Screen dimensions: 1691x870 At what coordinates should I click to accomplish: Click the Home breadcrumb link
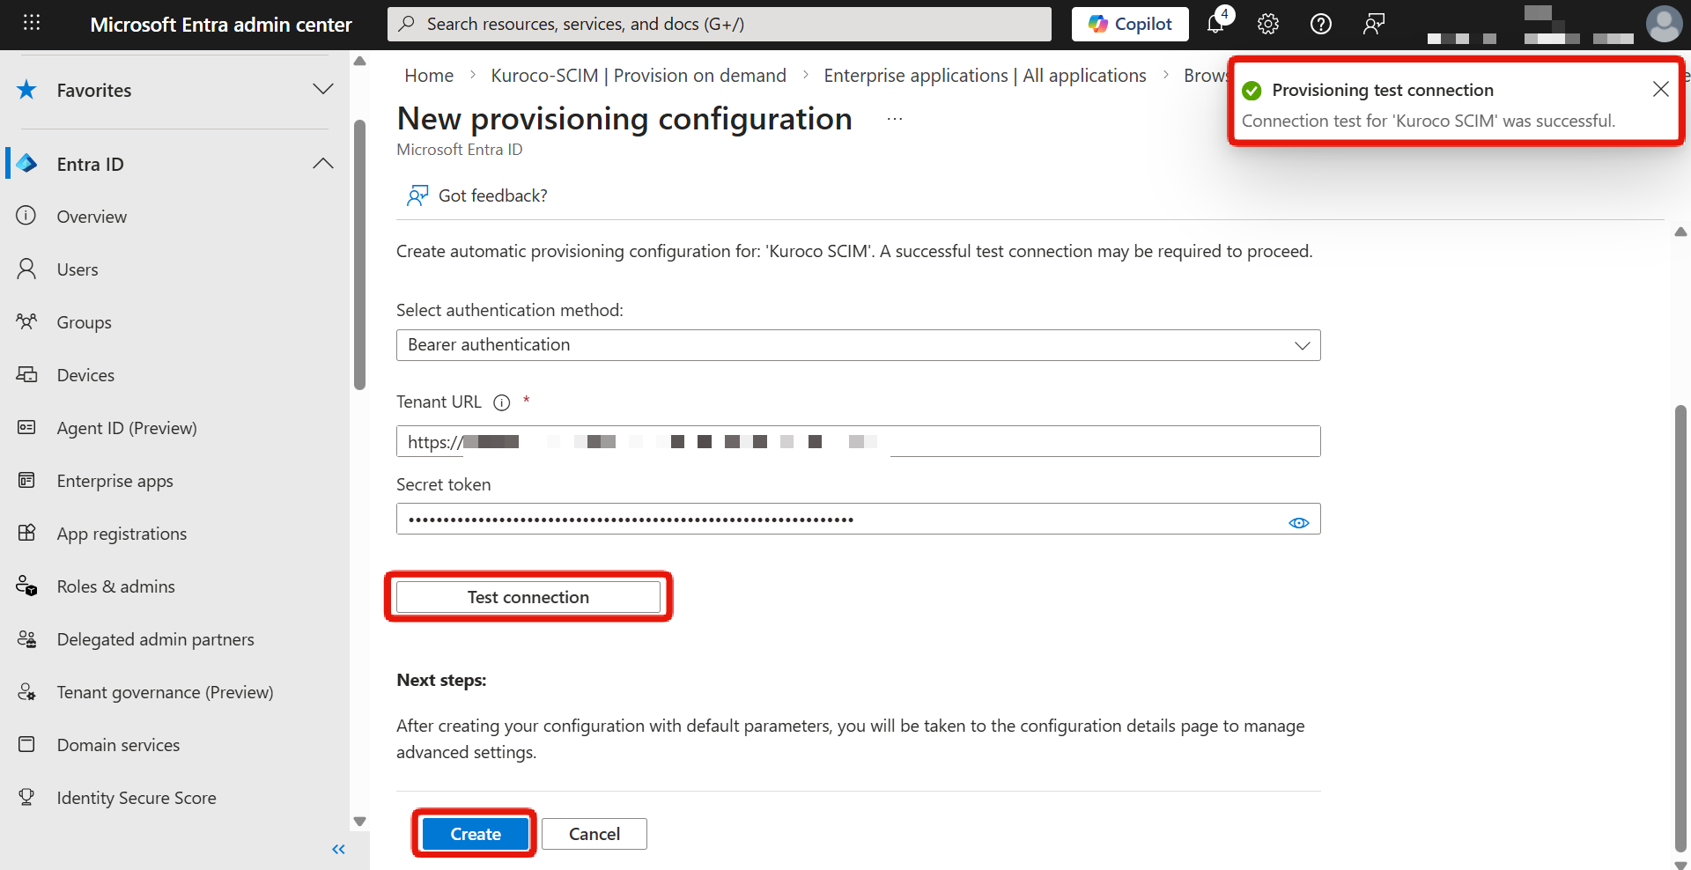429,76
